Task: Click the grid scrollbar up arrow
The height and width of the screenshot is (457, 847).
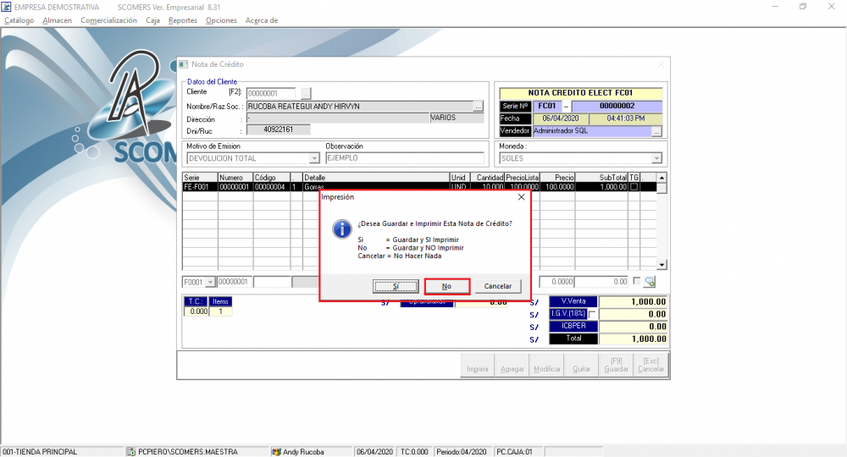Action: click(x=662, y=178)
